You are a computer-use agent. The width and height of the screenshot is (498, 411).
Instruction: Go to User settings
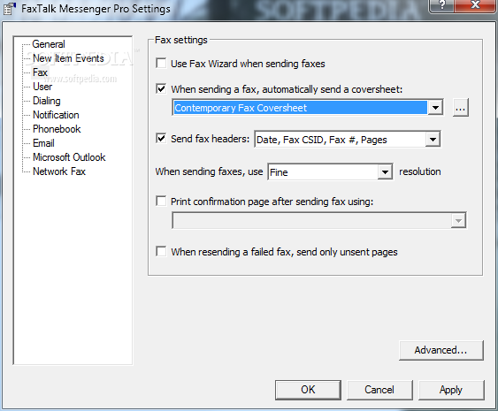click(x=42, y=87)
